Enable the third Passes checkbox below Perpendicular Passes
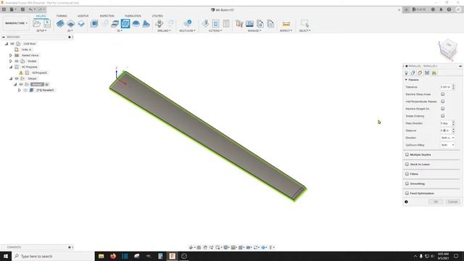 (x=443, y=109)
